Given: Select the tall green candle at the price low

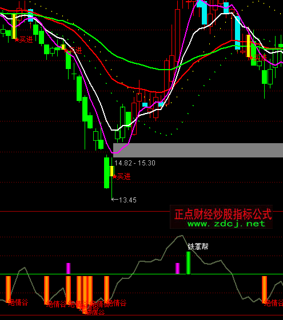Looking at the screenshot, I should coord(106,173).
